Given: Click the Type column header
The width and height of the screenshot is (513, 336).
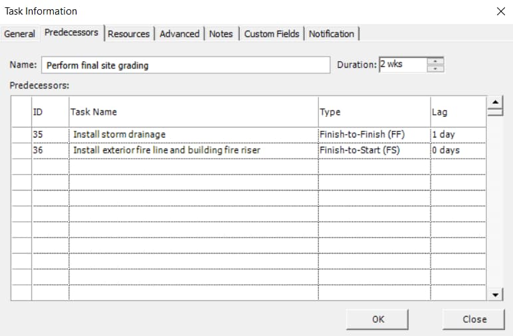Looking at the screenshot, I should [374, 112].
